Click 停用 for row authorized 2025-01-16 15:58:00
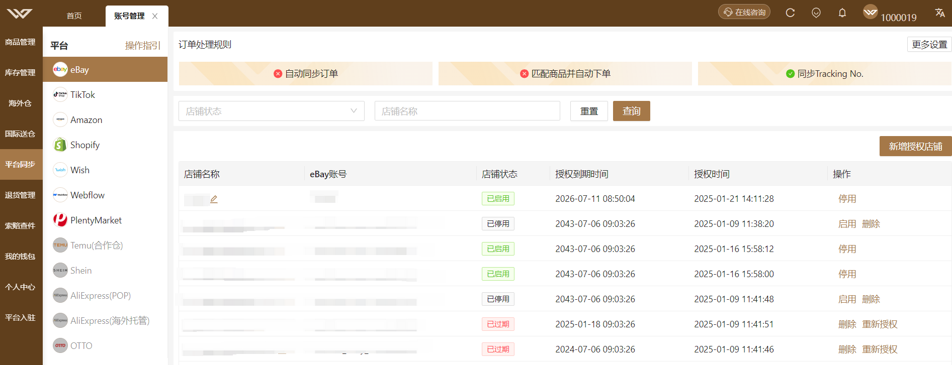Screen dimensions: 952x365 coord(847,274)
